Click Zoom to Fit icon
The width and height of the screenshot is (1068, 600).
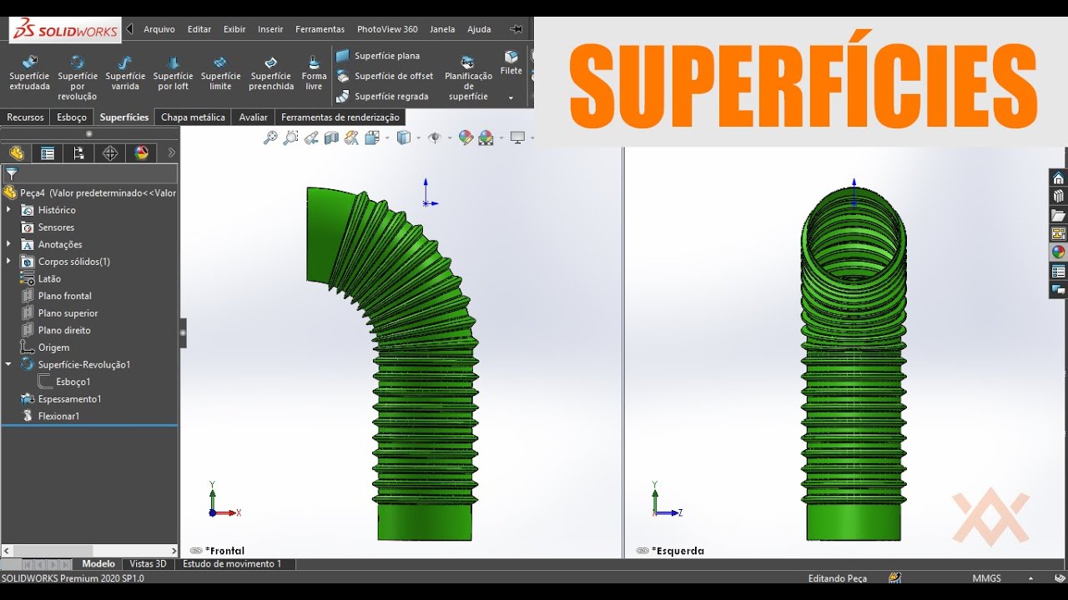pyautogui.click(x=270, y=137)
